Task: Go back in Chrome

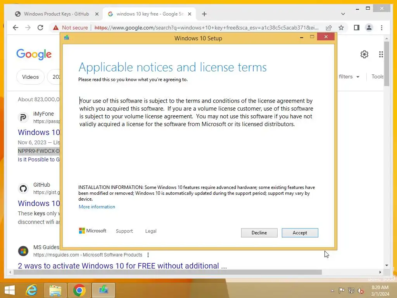Action: pos(16,28)
